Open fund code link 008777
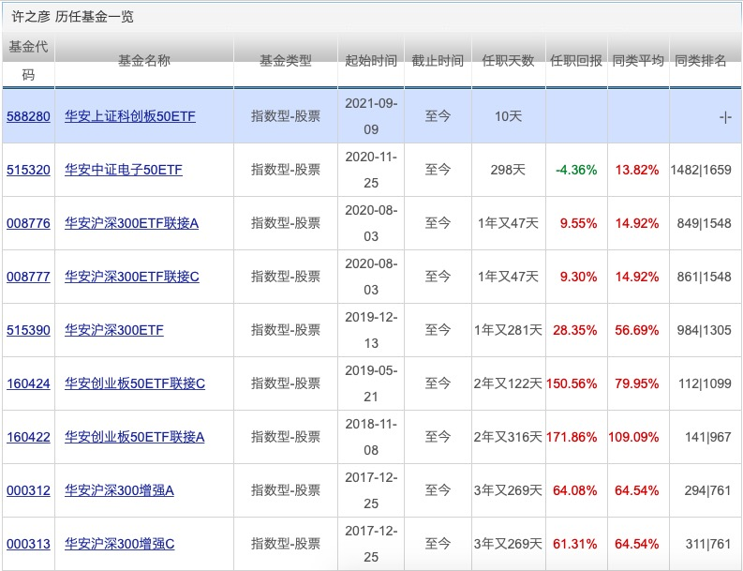The image size is (743, 571). pos(28,277)
